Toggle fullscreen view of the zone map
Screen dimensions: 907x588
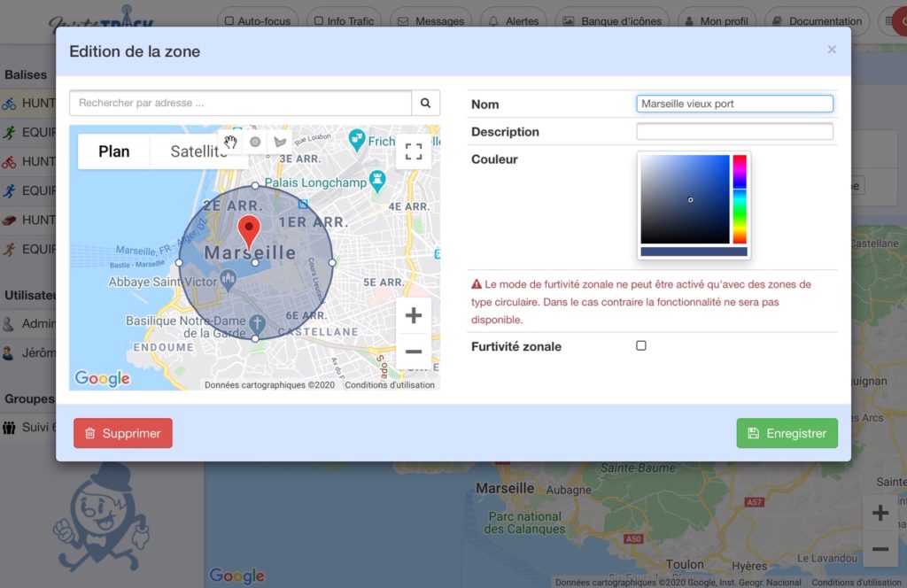point(414,151)
